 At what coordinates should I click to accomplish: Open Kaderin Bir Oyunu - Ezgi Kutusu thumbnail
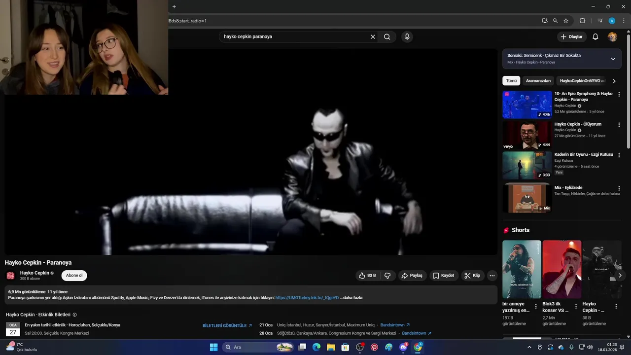tap(527, 166)
